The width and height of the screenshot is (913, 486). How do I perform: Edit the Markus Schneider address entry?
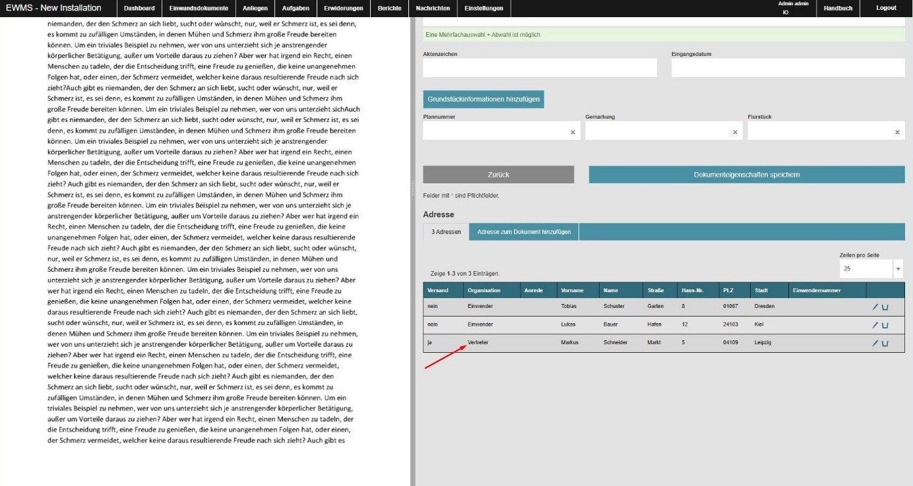(875, 344)
